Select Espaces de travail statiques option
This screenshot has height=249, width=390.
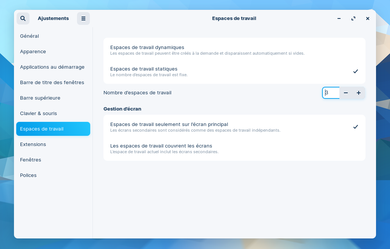point(234,71)
